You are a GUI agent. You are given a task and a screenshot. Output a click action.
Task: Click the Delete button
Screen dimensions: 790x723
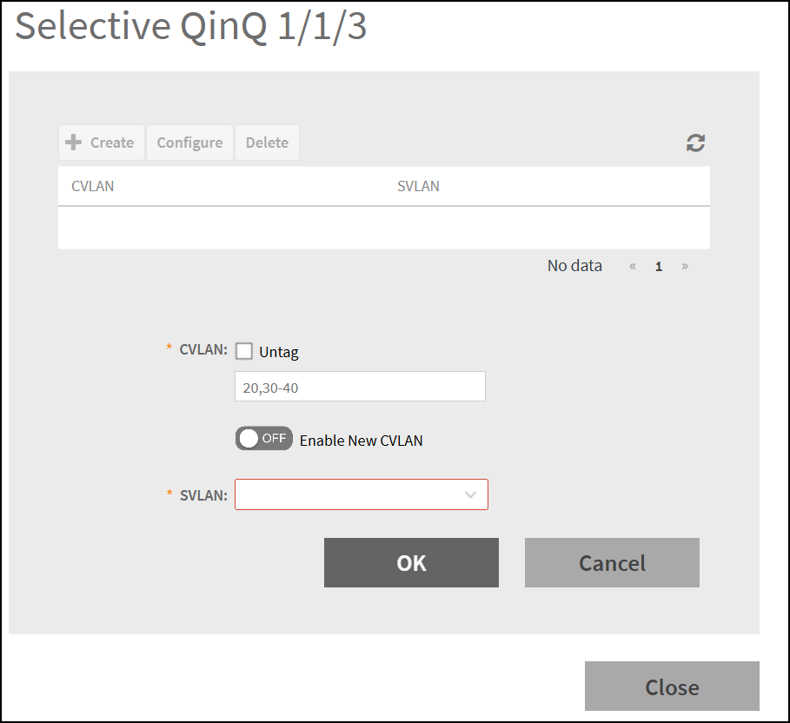[x=267, y=143]
